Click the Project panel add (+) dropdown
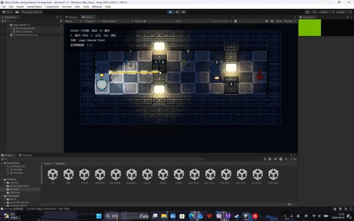This screenshot has height=221, width=354. click(4, 159)
